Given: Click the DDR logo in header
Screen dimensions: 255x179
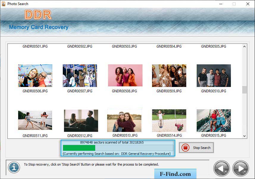Looking at the screenshot, I should click(x=38, y=15).
